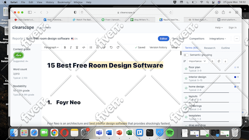
Task: Open the Competitors view
Action: pyautogui.click(x=197, y=38)
